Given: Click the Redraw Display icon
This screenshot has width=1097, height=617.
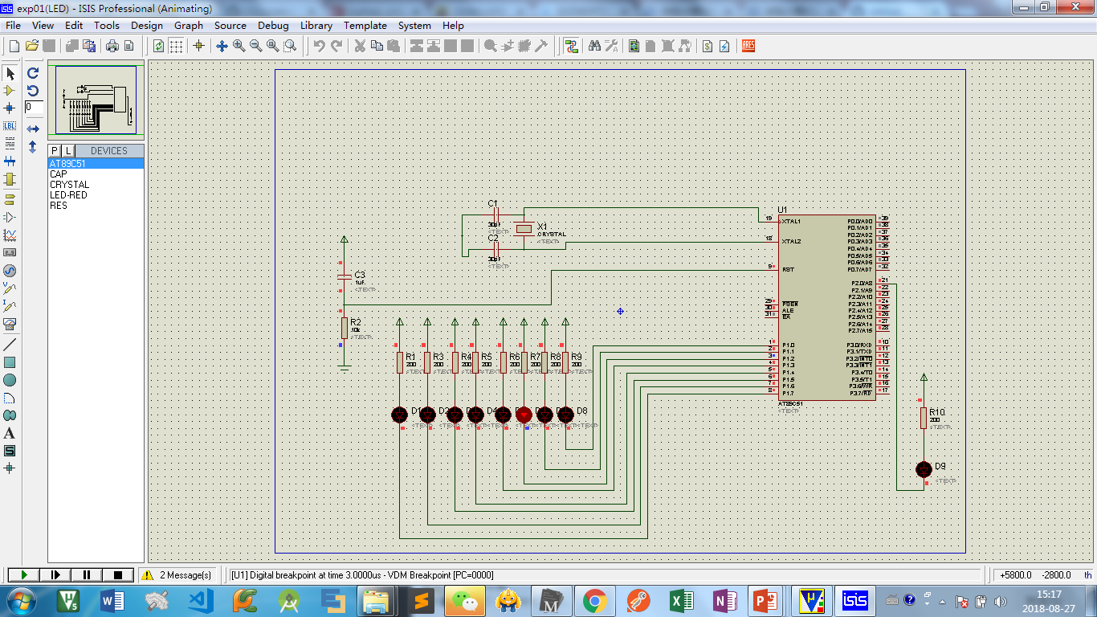Looking at the screenshot, I should 159,46.
